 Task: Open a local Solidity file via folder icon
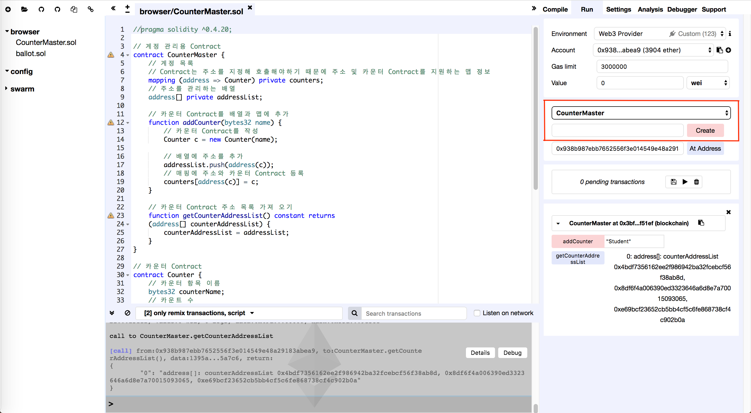[x=25, y=9]
